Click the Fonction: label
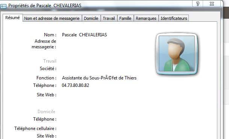Screen dimensions: 229x139 pyautogui.click(x=47, y=78)
